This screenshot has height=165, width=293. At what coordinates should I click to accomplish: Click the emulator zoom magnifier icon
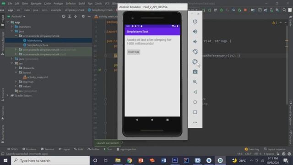195,82
